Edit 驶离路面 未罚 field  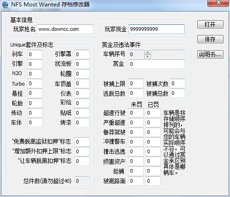136,181
